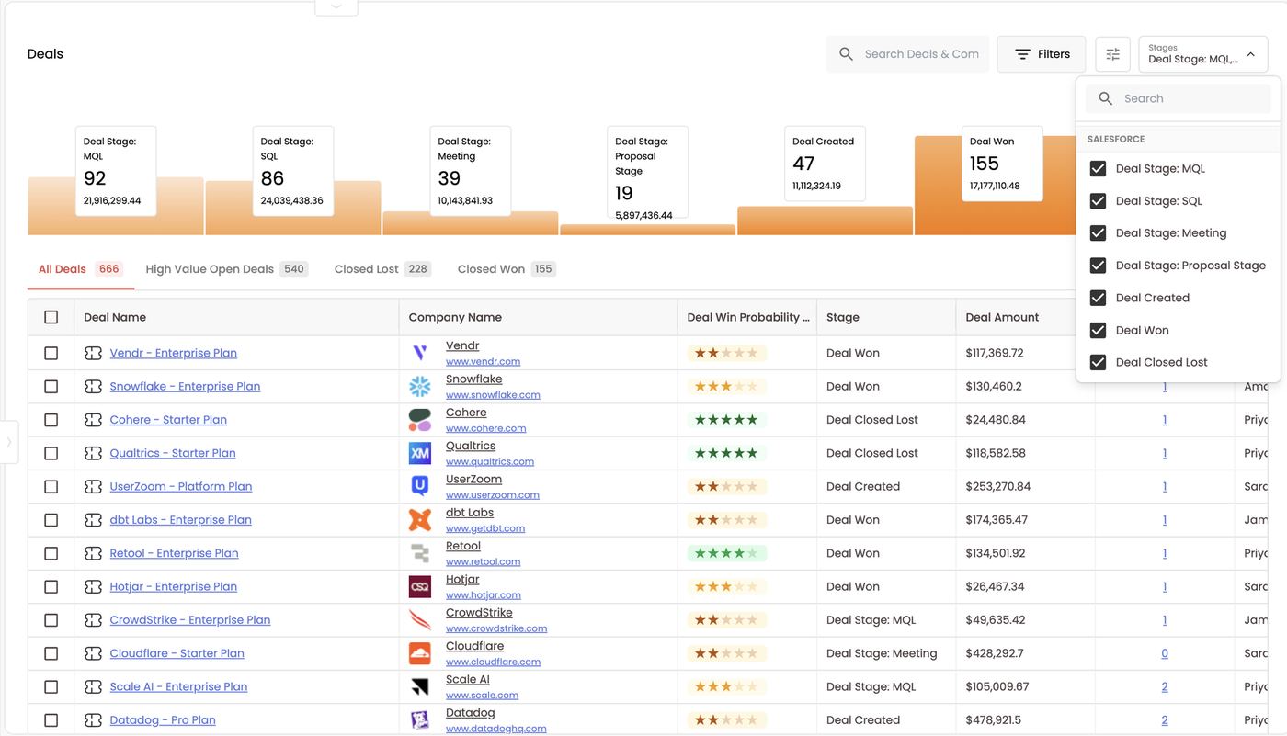Click the CrowdStrike company logo
Image resolution: width=1287 pixels, height=736 pixels.
click(x=420, y=620)
